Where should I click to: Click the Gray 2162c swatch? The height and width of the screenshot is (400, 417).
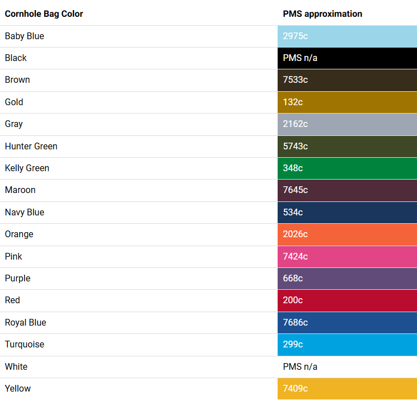point(348,124)
